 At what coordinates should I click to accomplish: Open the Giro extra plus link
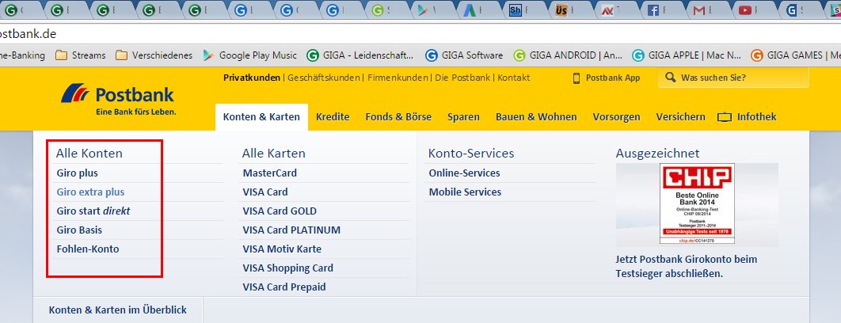click(90, 192)
